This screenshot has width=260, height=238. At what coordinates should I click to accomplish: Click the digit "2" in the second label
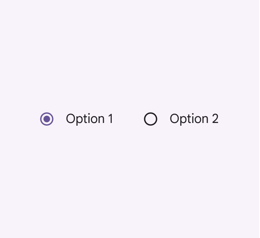pos(214,119)
